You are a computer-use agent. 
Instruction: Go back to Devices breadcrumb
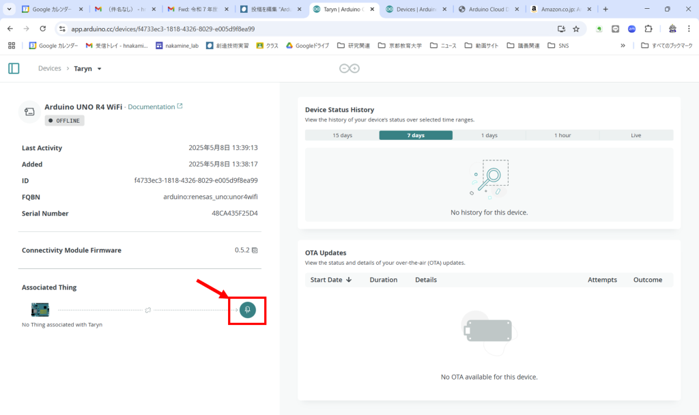pyautogui.click(x=49, y=69)
